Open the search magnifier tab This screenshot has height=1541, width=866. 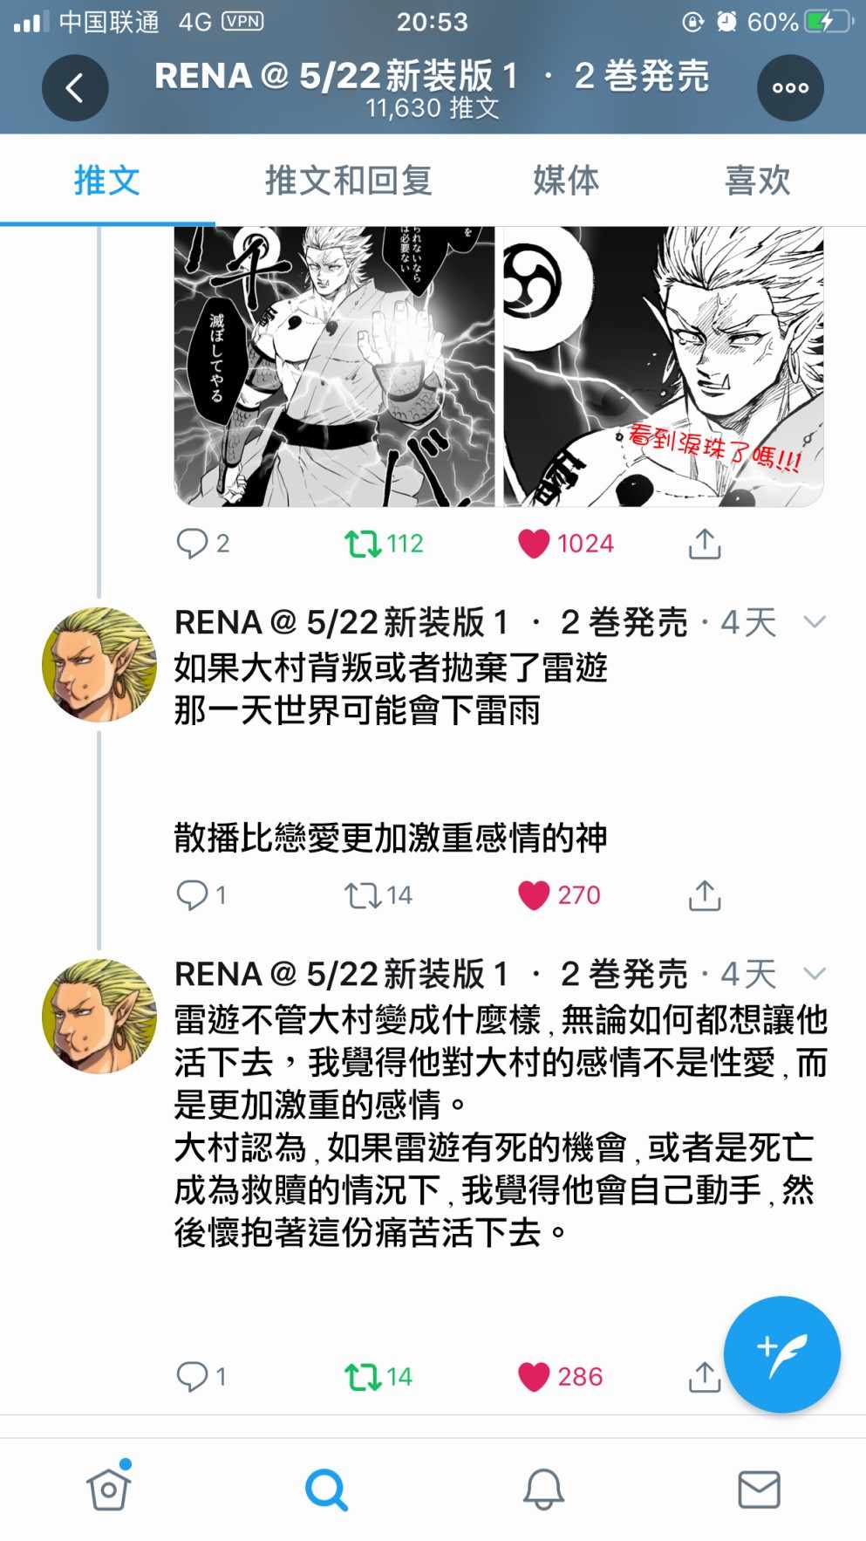(x=326, y=1489)
